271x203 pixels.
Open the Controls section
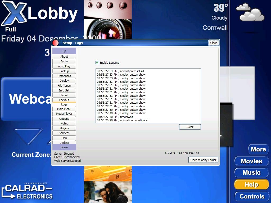[252, 196]
